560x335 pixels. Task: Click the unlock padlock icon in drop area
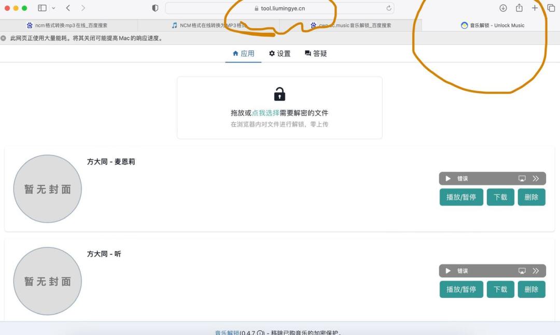pos(279,94)
